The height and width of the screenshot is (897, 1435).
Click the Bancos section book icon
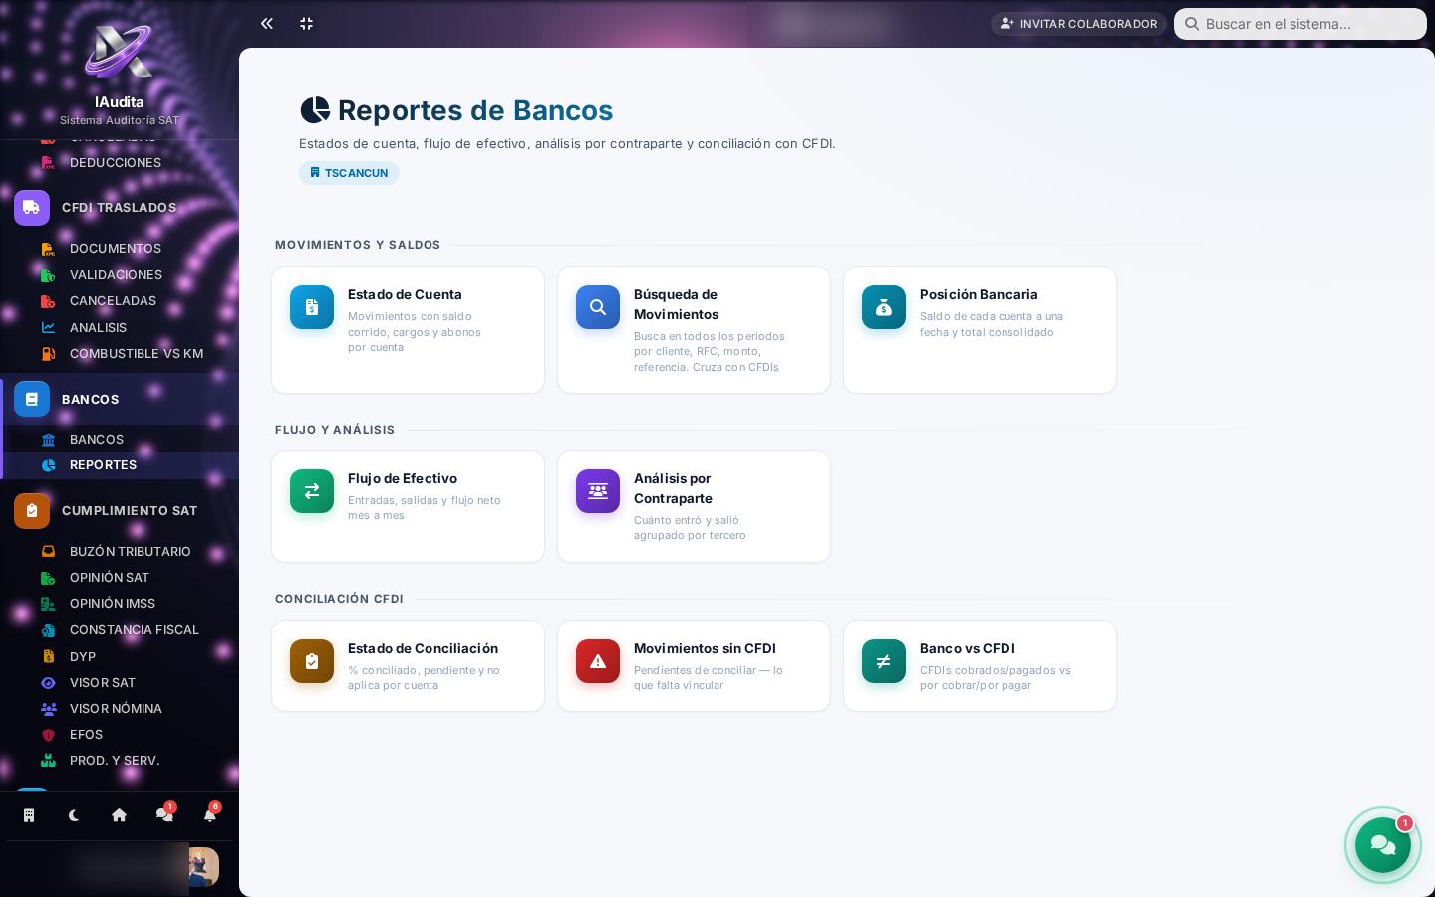pos(32,399)
